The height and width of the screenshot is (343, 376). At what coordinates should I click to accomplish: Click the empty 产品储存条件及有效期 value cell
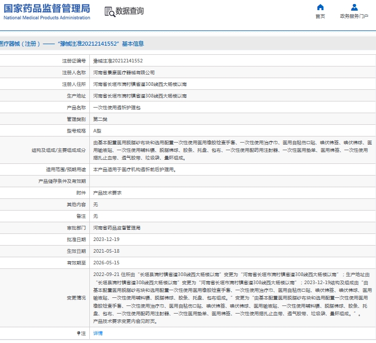[x=232, y=181]
